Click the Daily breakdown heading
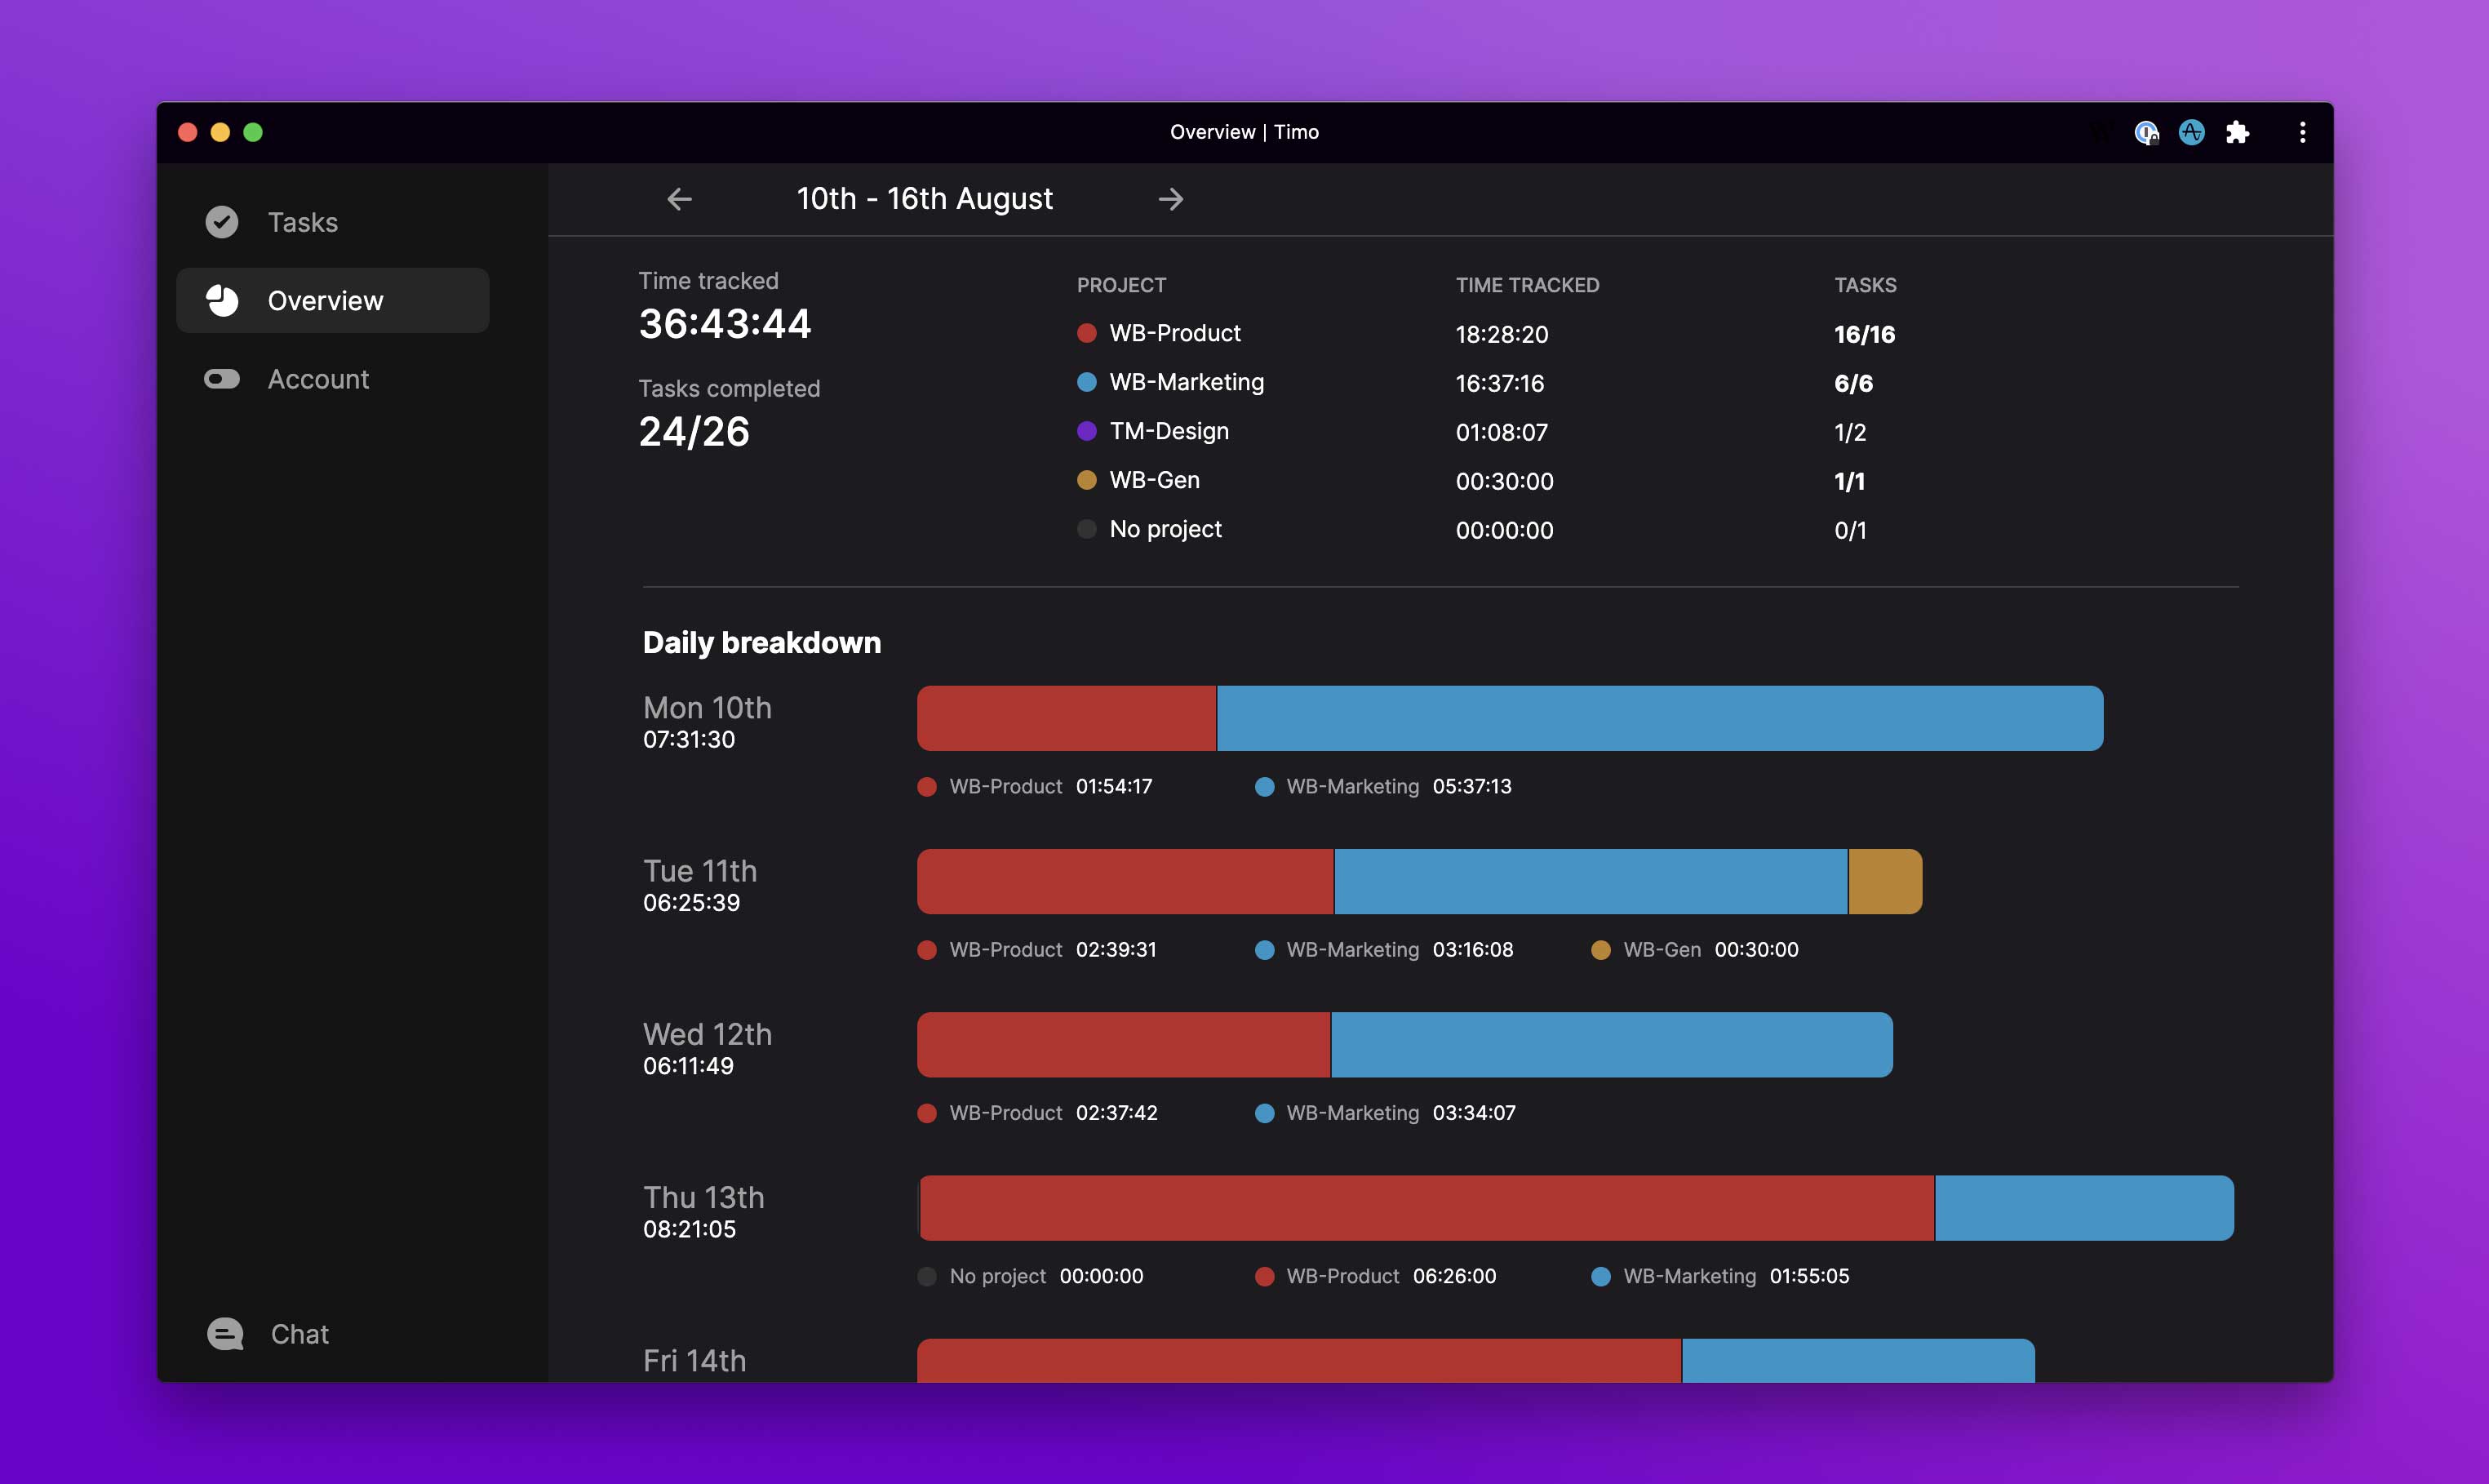 click(x=761, y=642)
